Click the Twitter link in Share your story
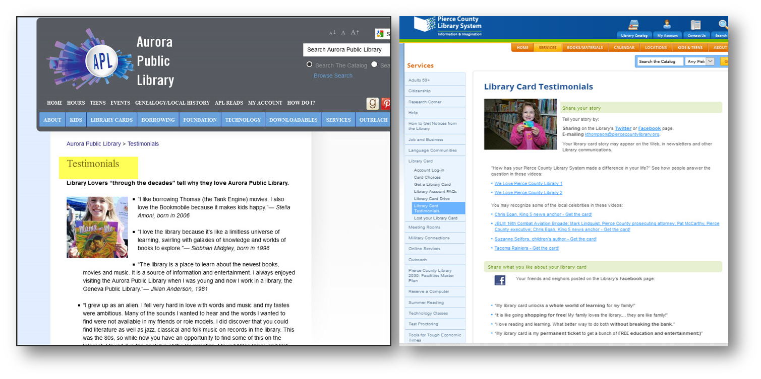The width and height of the screenshot is (761, 379). pos(623,128)
